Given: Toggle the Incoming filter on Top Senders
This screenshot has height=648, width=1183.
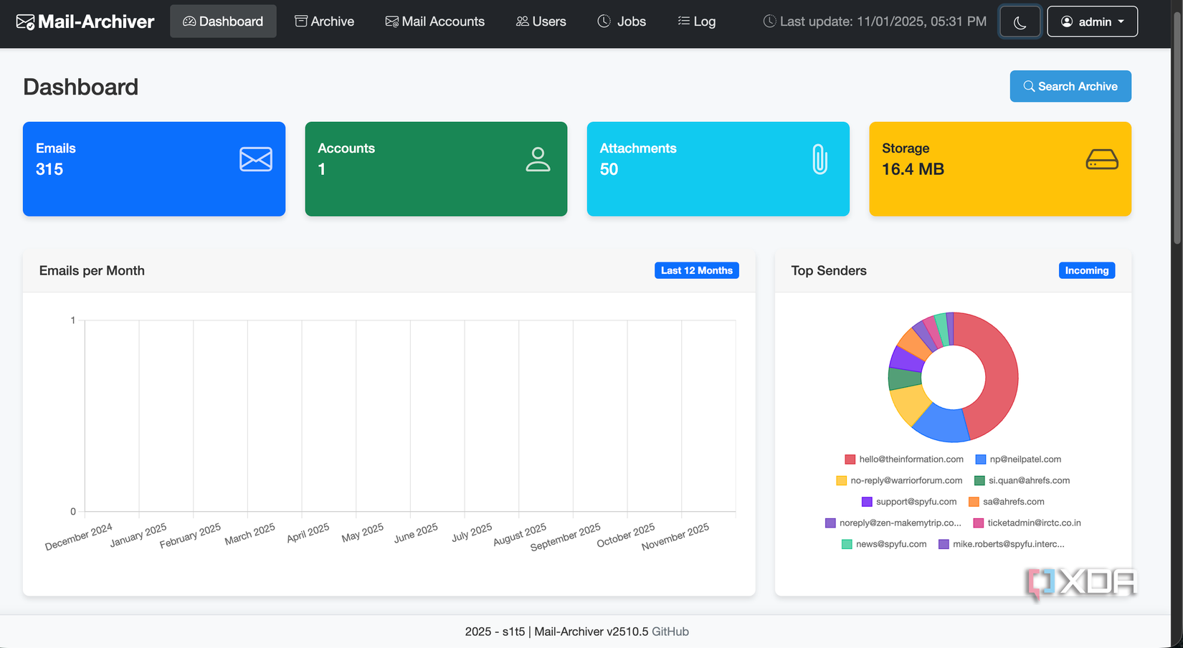Looking at the screenshot, I should [x=1086, y=270].
